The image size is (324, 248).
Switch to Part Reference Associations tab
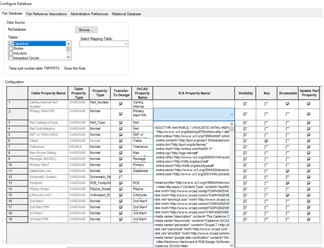click(x=46, y=14)
